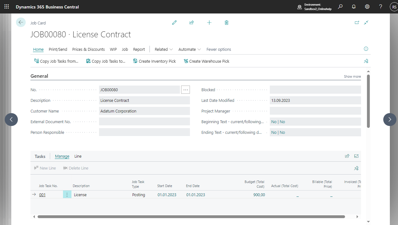
Task: Open the Prices & Discounts tab
Action: (x=88, y=49)
